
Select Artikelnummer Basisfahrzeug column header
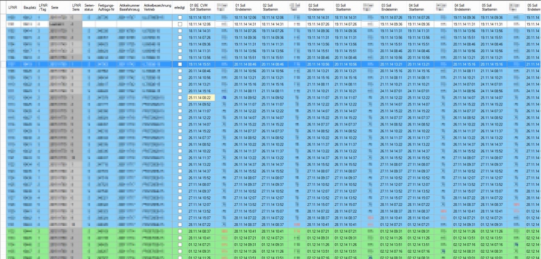pos(130,7)
